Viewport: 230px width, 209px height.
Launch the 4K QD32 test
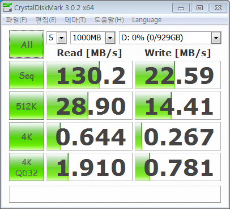pyautogui.click(x=27, y=167)
